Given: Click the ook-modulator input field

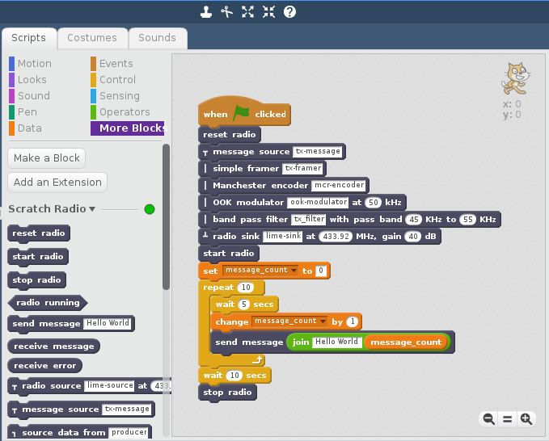Looking at the screenshot, I should 319,203.
